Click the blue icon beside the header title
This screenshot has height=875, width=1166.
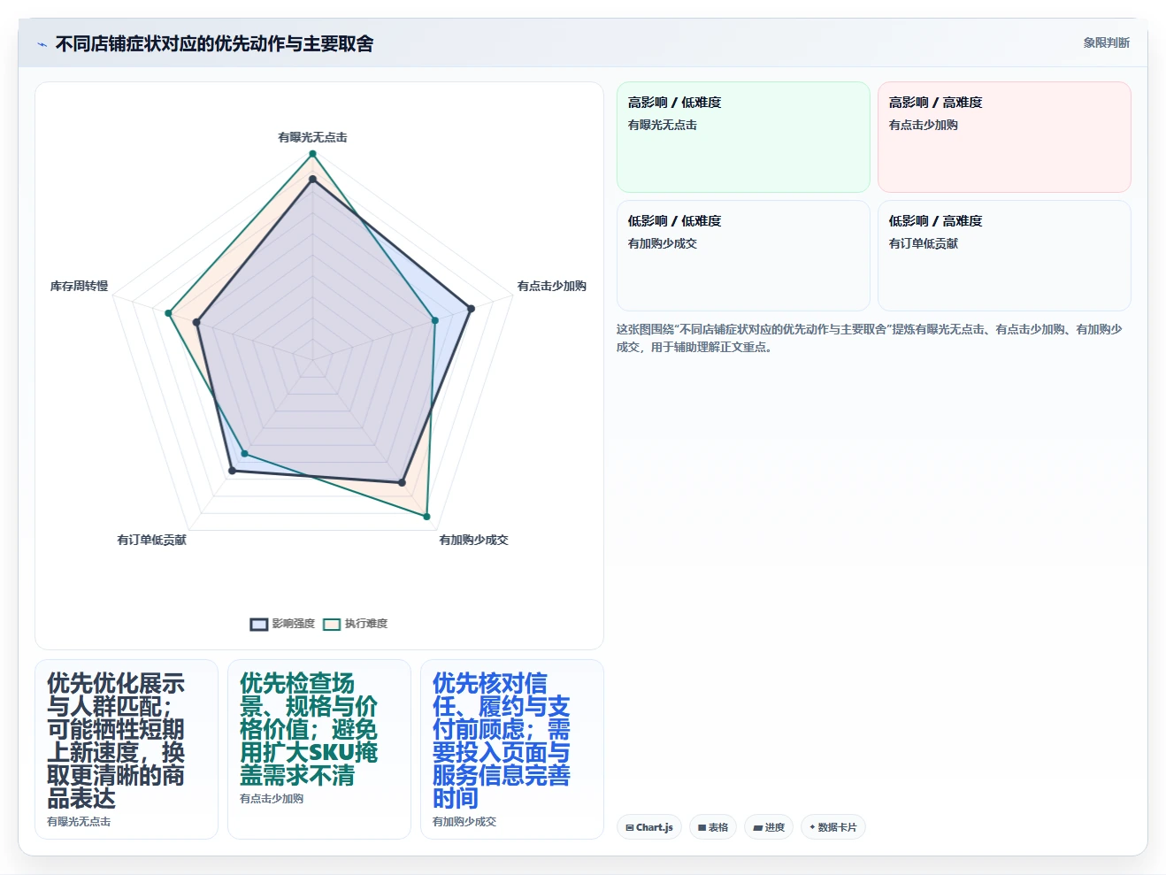pyautogui.click(x=42, y=44)
